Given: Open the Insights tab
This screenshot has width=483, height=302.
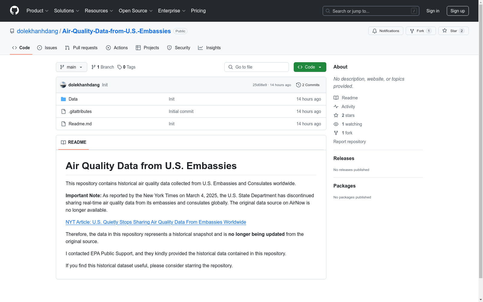Looking at the screenshot, I should (209, 48).
